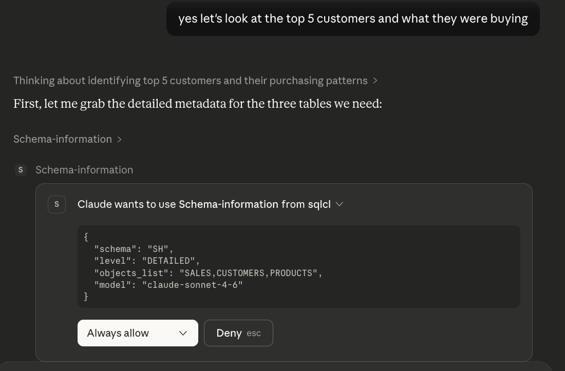Click the esc hint on the Deny button
This screenshot has width=565, height=371.
(x=254, y=333)
